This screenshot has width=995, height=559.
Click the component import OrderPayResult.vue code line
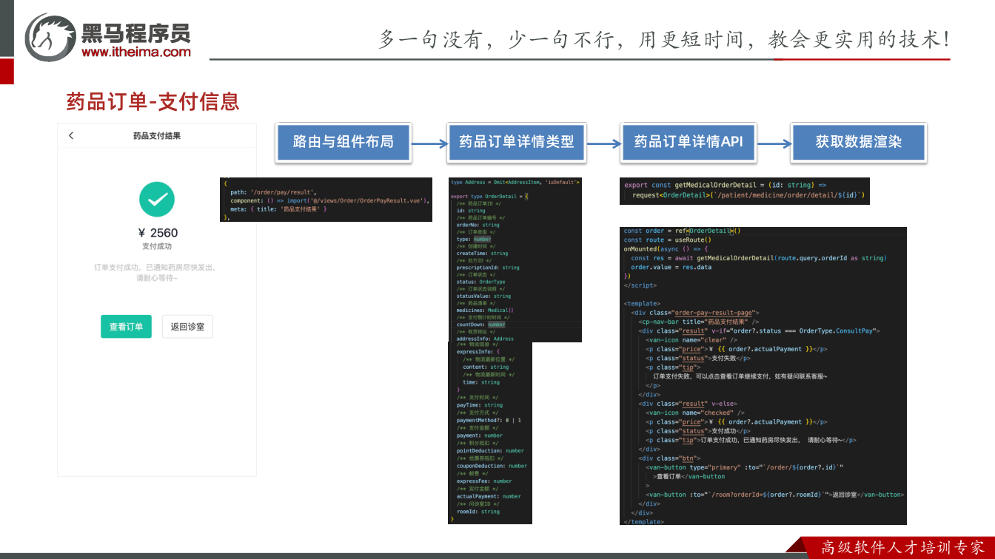[x=330, y=200]
